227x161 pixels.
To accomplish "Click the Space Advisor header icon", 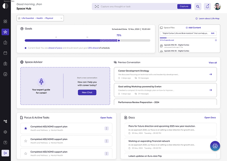I will (x=22, y=62).
